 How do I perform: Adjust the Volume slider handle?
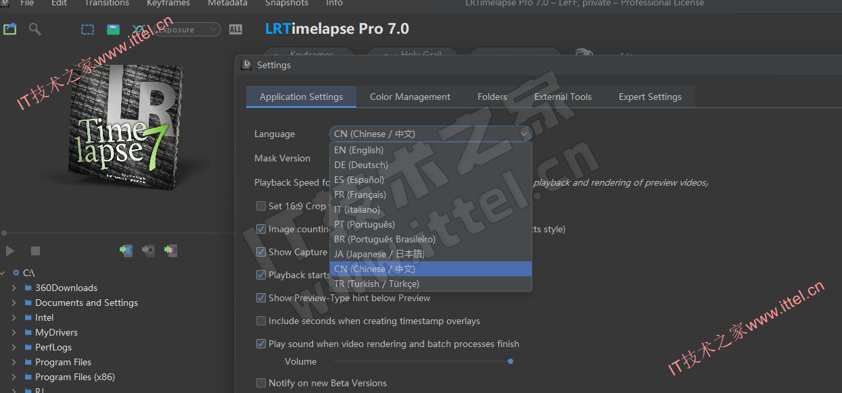tap(511, 361)
